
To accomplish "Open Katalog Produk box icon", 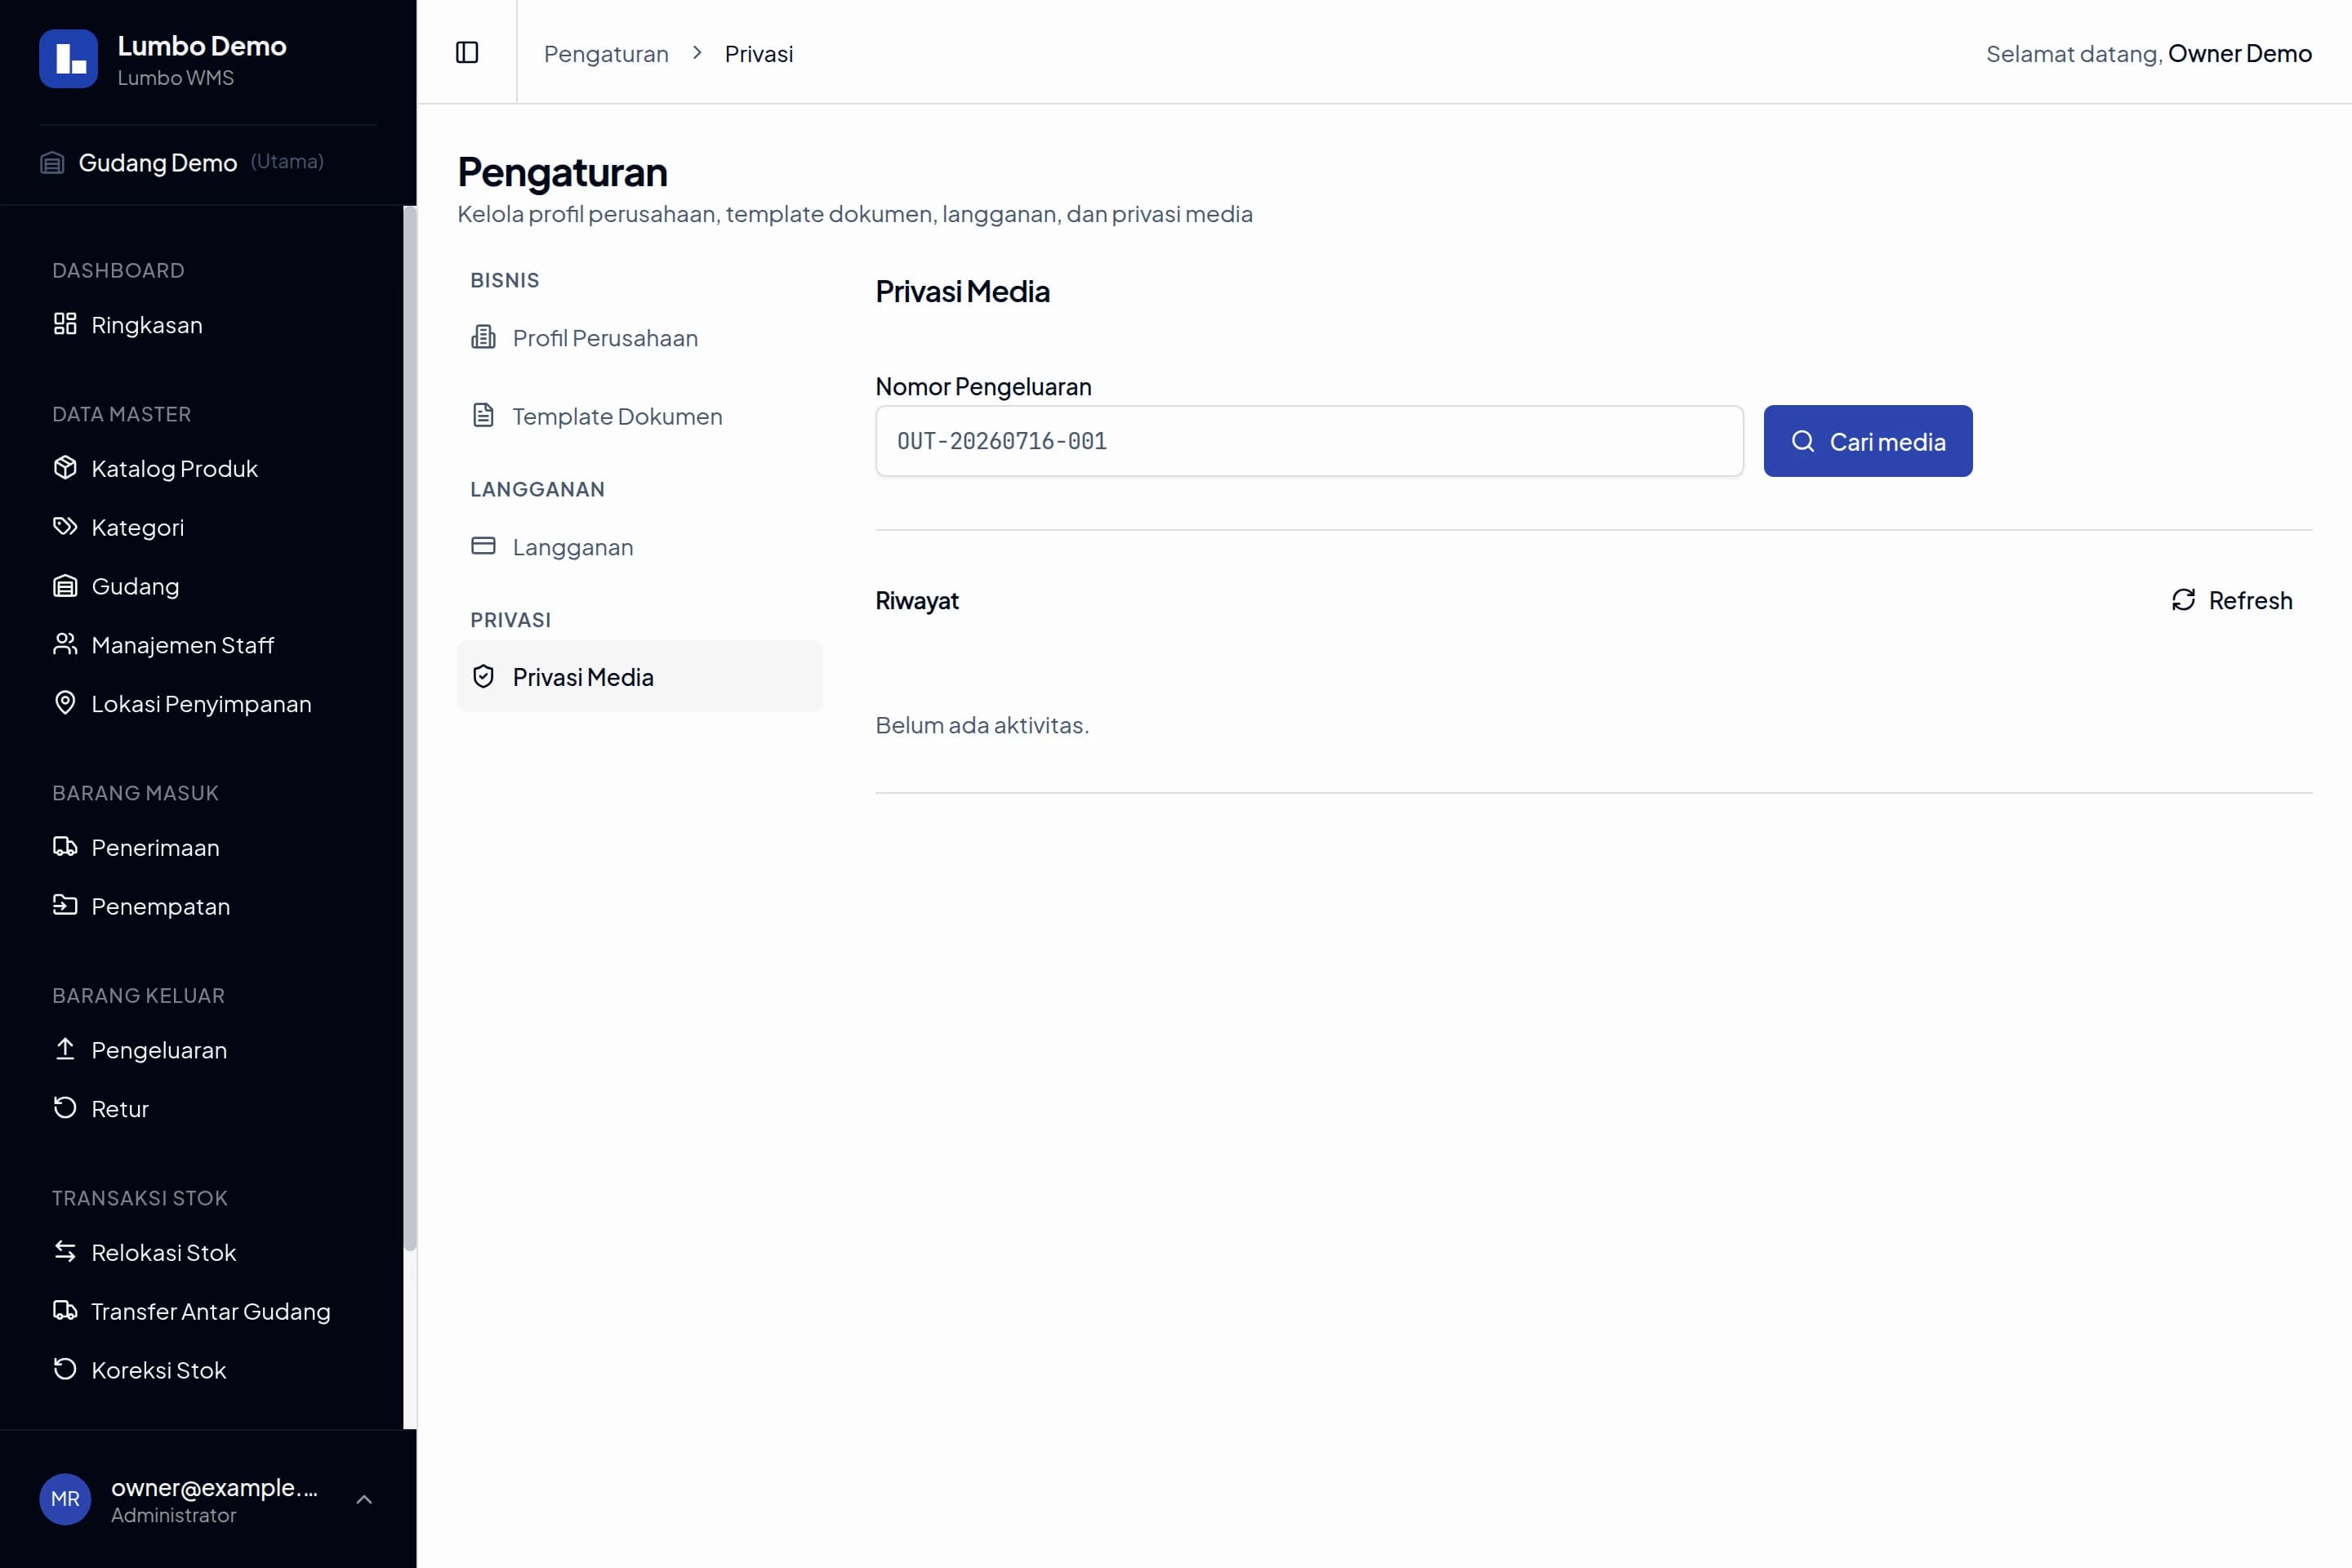I will [x=65, y=468].
